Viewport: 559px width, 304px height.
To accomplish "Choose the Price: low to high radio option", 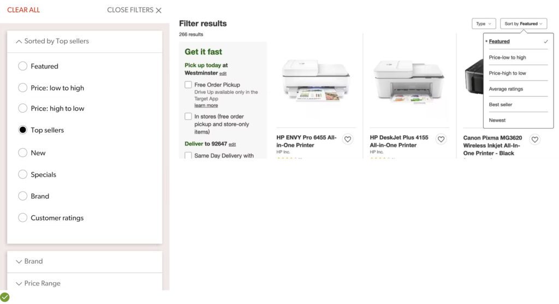I will click(x=22, y=88).
